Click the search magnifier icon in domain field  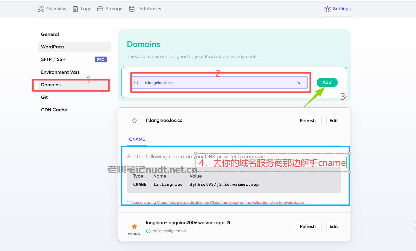(x=136, y=83)
